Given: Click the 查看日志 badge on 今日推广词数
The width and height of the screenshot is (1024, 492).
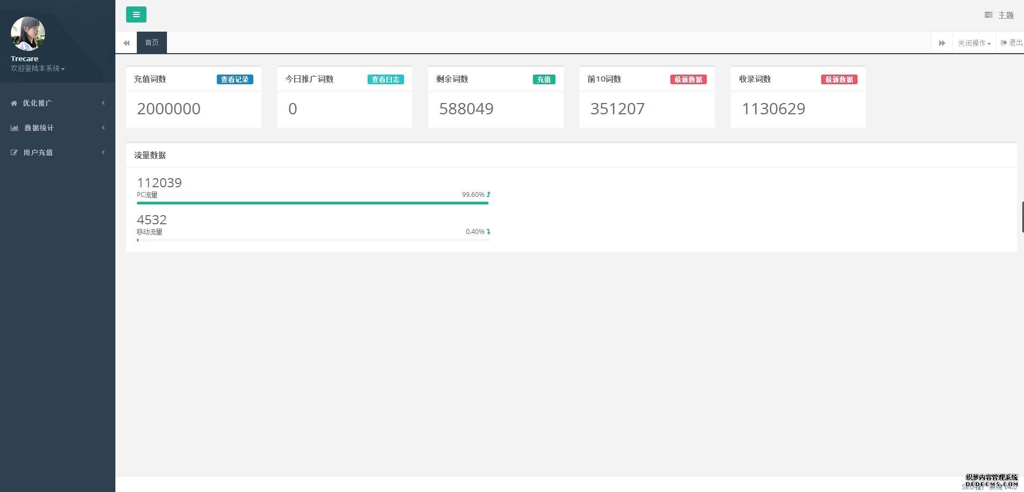Looking at the screenshot, I should point(385,79).
